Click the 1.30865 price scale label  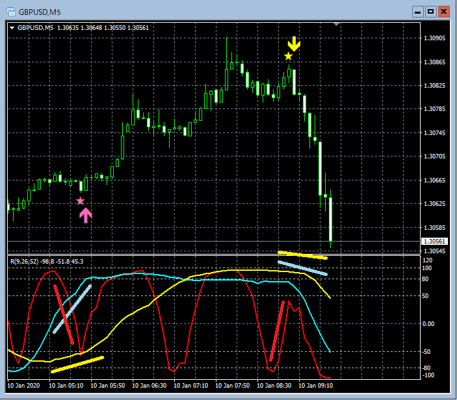coord(434,62)
